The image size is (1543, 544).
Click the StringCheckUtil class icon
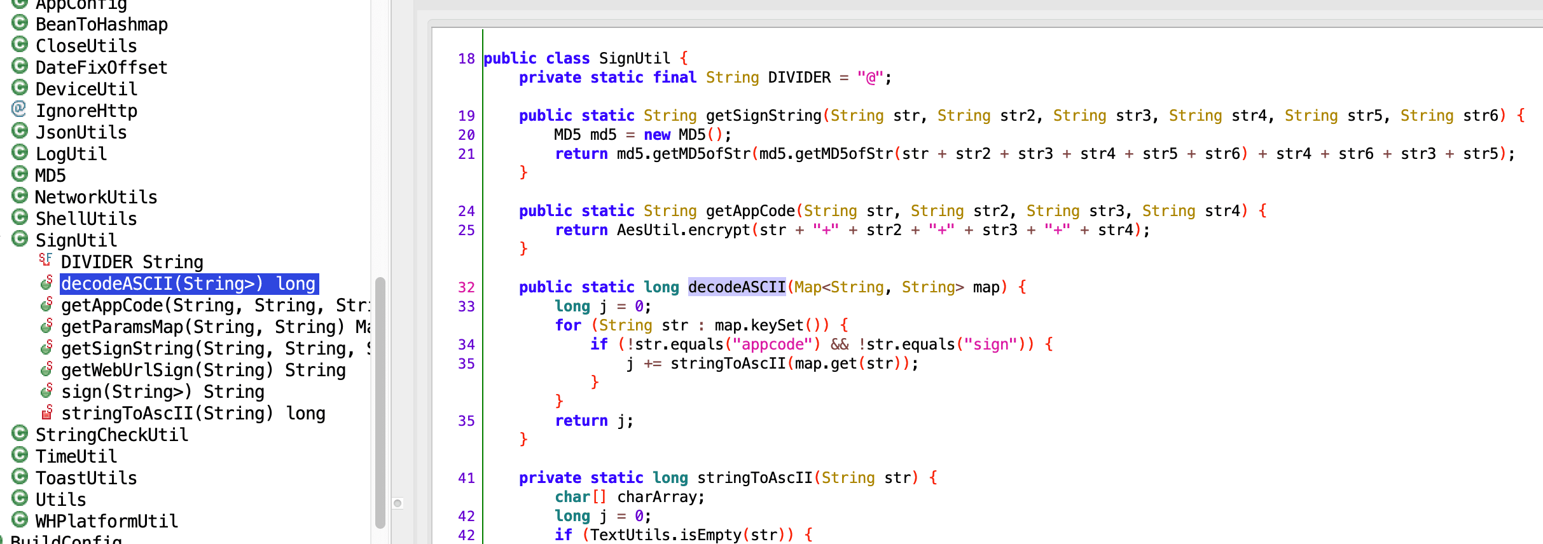pyautogui.click(x=20, y=434)
